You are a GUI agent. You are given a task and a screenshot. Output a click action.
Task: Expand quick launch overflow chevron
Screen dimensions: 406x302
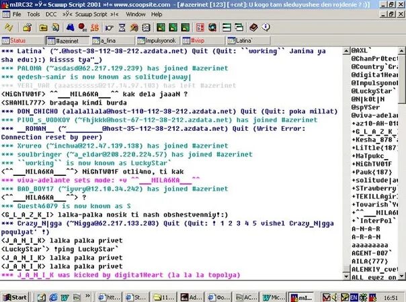point(88,295)
